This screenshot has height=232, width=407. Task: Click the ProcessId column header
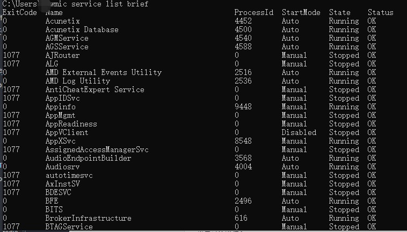pyautogui.click(x=253, y=12)
